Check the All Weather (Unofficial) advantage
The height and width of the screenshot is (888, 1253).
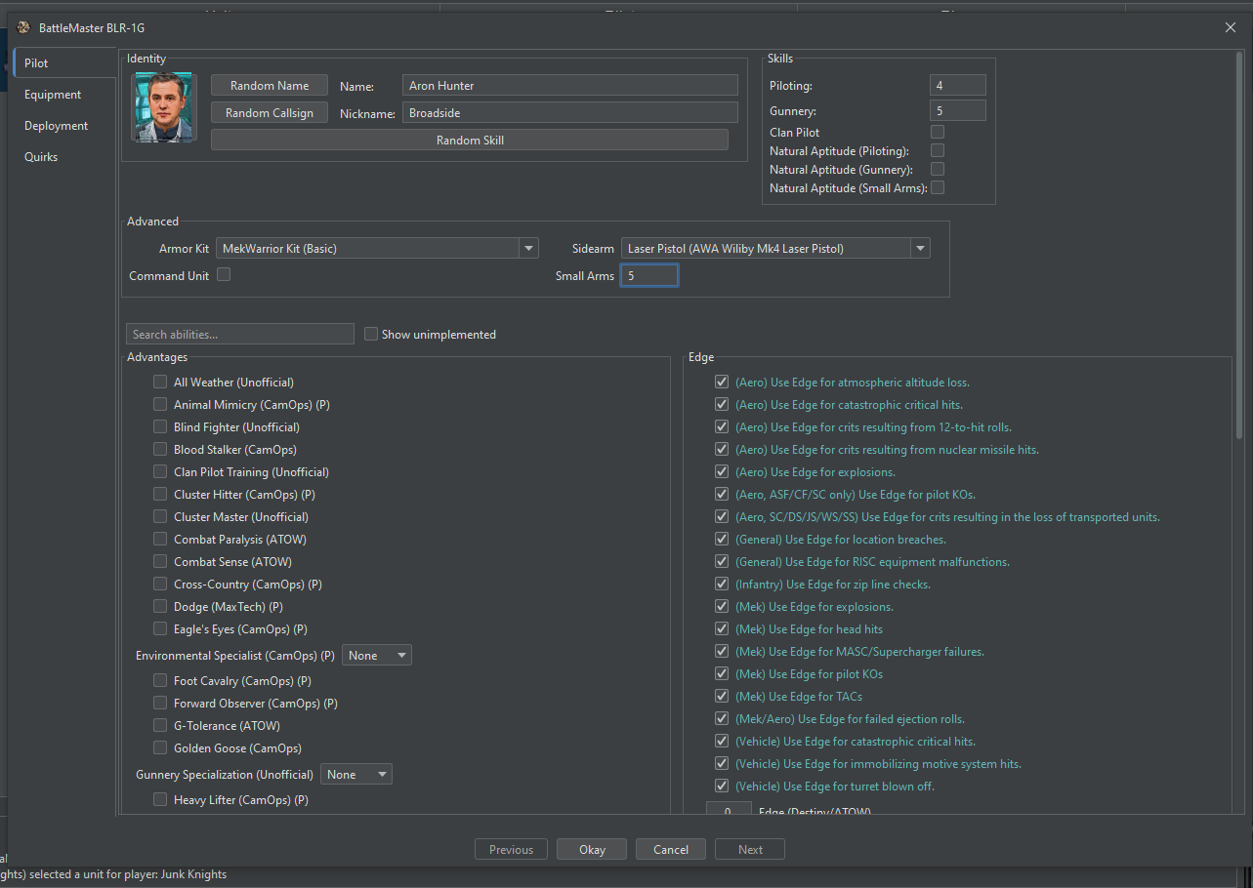(x=160, y=383)
